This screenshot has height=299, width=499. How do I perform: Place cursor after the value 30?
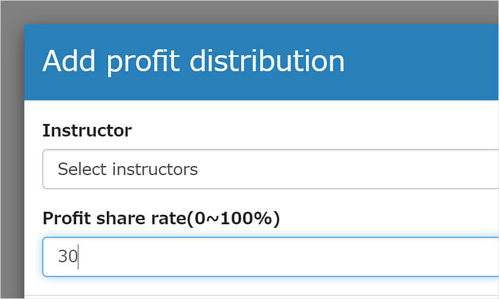pyautogui.click(x=78, y=257)
